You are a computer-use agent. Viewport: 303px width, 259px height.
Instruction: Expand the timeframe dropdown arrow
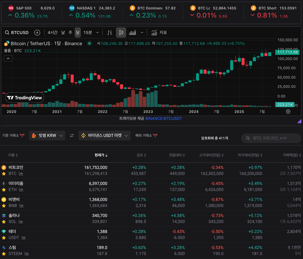(x=98, y=33)
